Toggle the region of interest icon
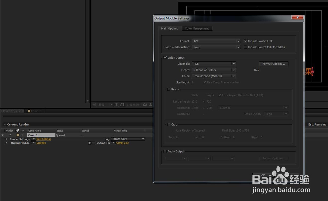The height and width of the screenshot is (201, 328). click(x=122, y=105)
